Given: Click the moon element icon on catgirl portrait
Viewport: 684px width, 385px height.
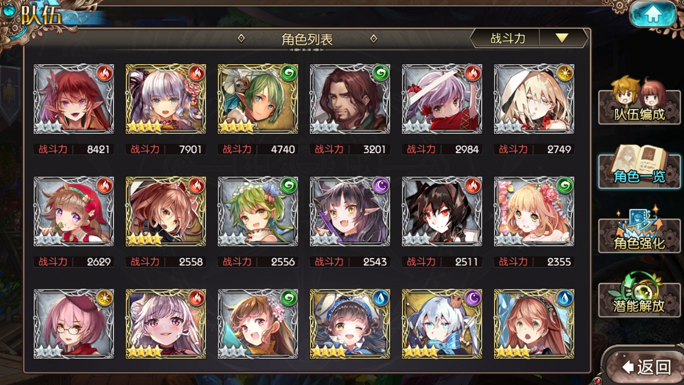Looking at the screenshot, I should (x=381, y=186).
